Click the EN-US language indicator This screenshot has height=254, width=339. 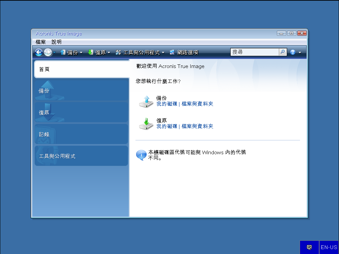[329, 247]
